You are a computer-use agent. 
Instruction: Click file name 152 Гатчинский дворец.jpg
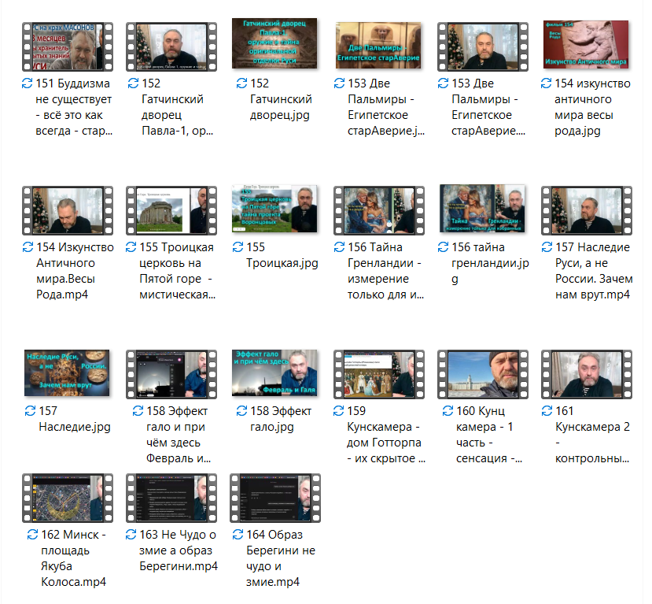pos(281,99)
